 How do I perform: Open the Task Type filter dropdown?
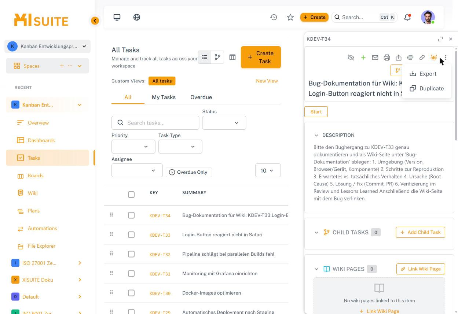180,147
